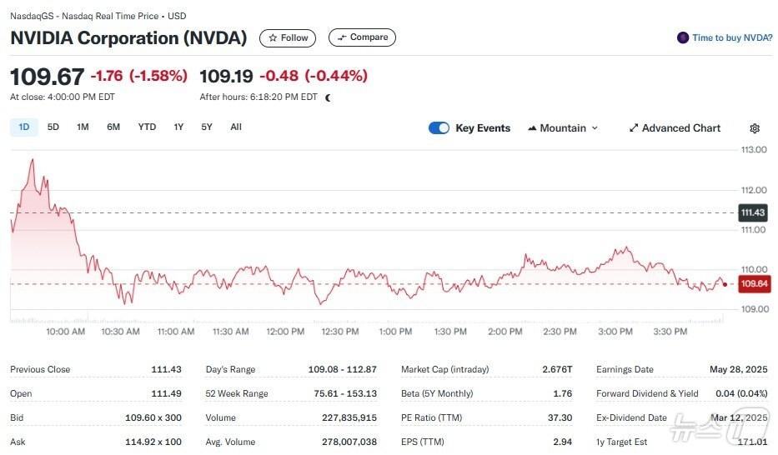Click the 111.43 previous close marker

754,212
